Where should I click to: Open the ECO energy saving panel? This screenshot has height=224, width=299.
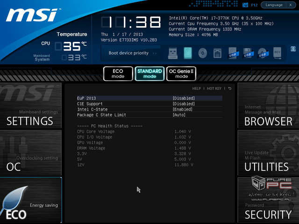coord(31,200)
